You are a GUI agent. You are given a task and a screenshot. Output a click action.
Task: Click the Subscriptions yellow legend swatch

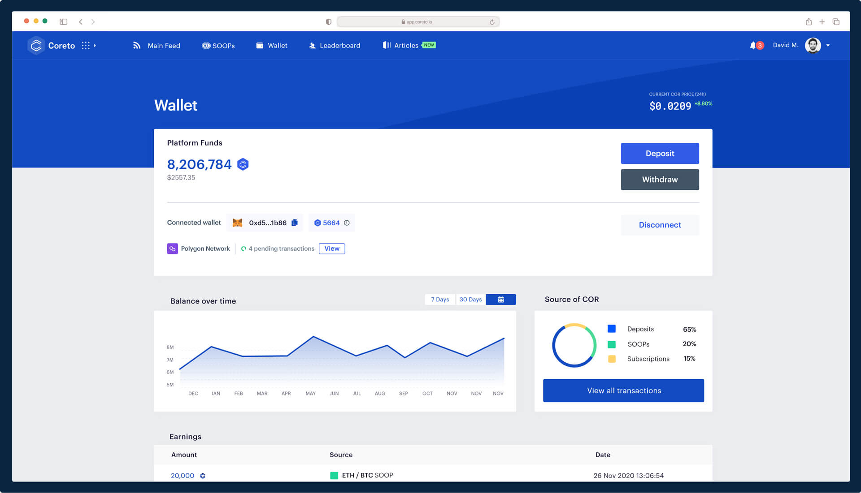click(612, 359)
